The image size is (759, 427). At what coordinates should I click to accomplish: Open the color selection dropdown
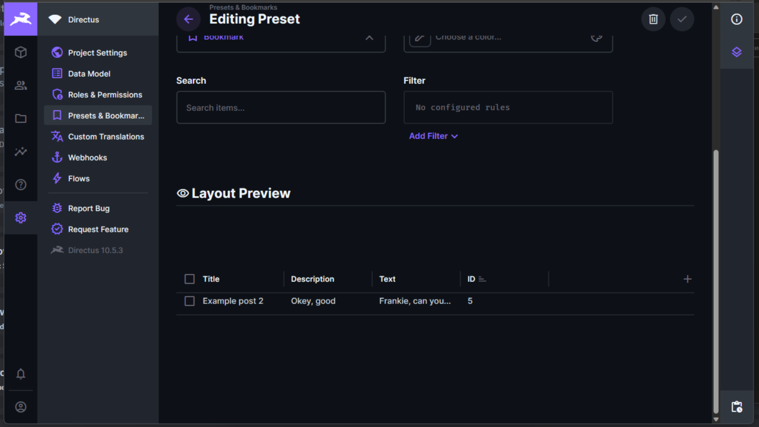[596, 38]
